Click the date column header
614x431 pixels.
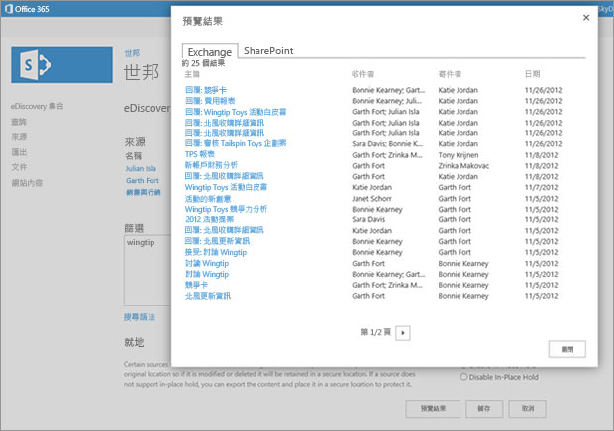[x=532, y=74]
